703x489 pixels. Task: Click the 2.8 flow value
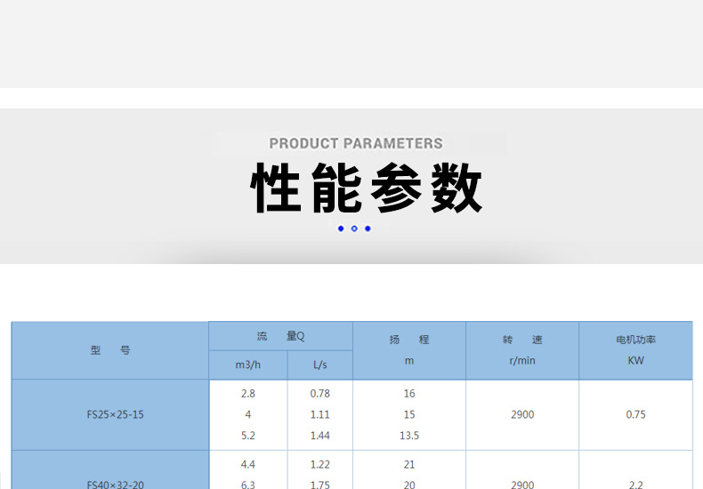click(x=248, y=394)
